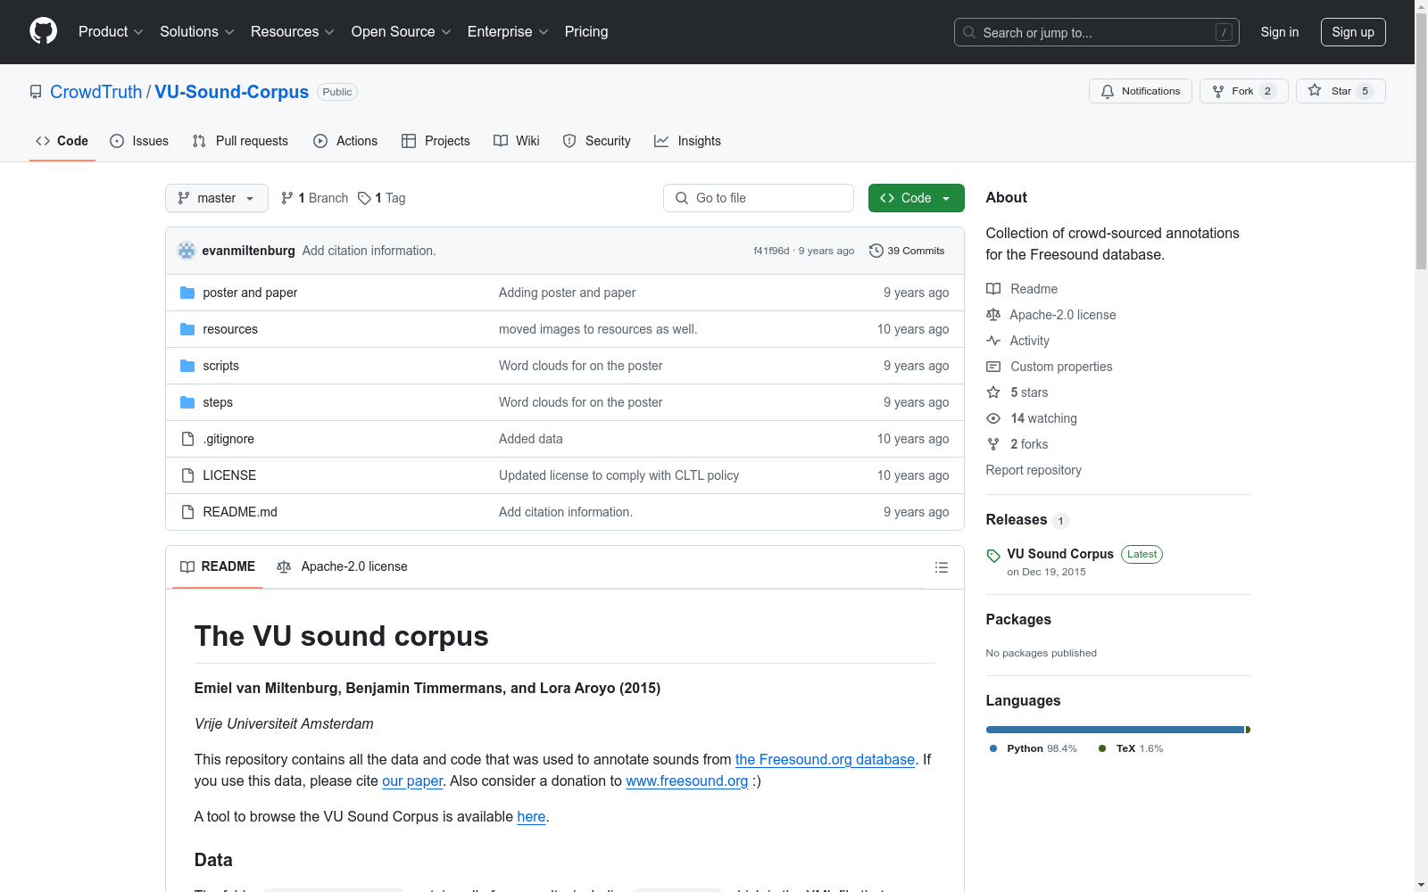Open the green Code dropdown

coord(916,198)
